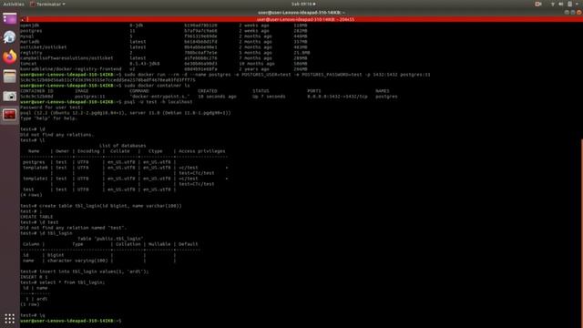Focus the Terminator icon in dock

pos(10,115)
